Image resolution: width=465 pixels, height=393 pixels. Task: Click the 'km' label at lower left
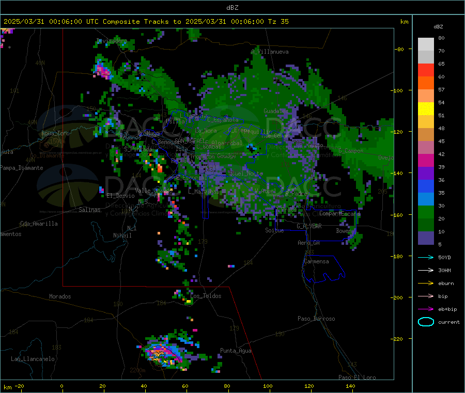7,387
